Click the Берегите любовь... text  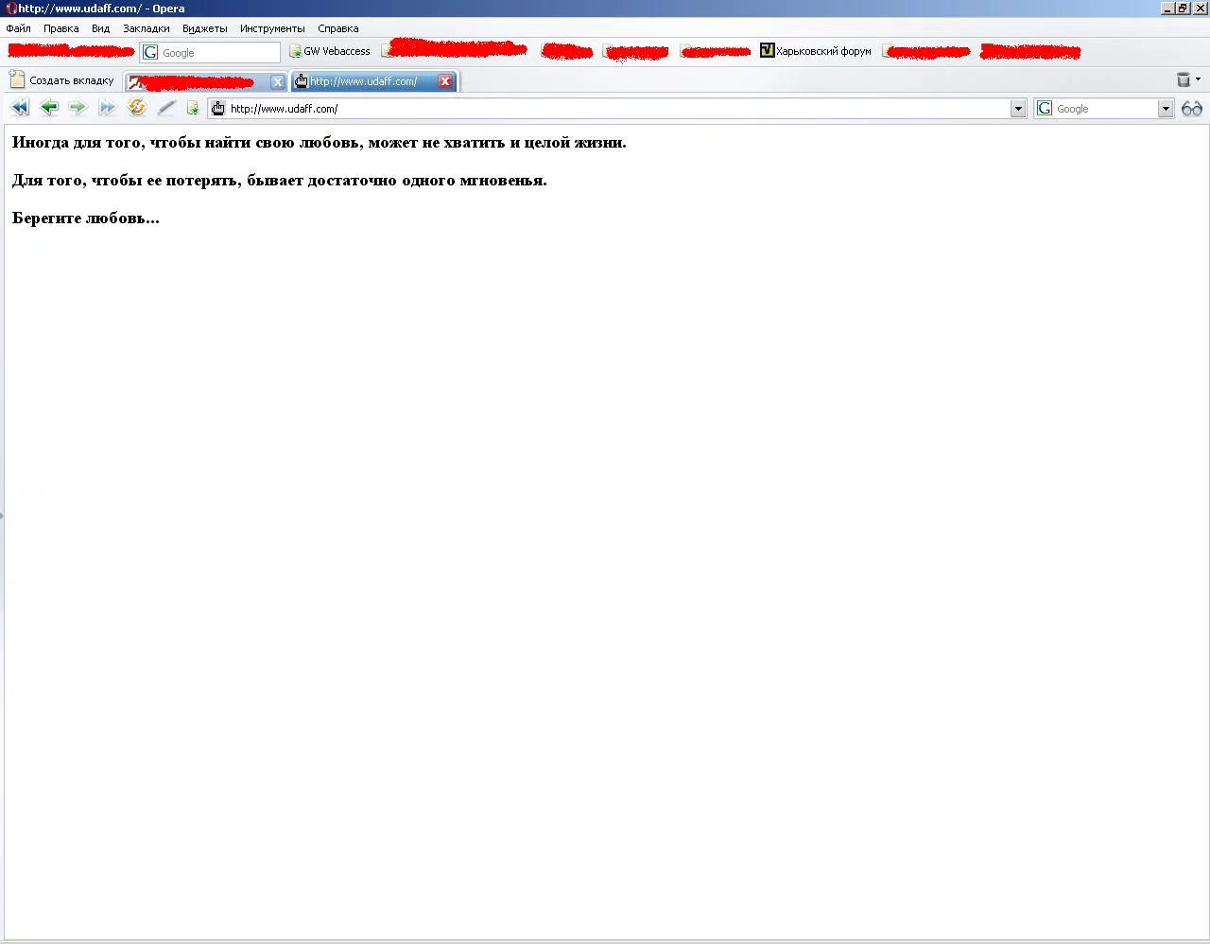tap(86, 219)
